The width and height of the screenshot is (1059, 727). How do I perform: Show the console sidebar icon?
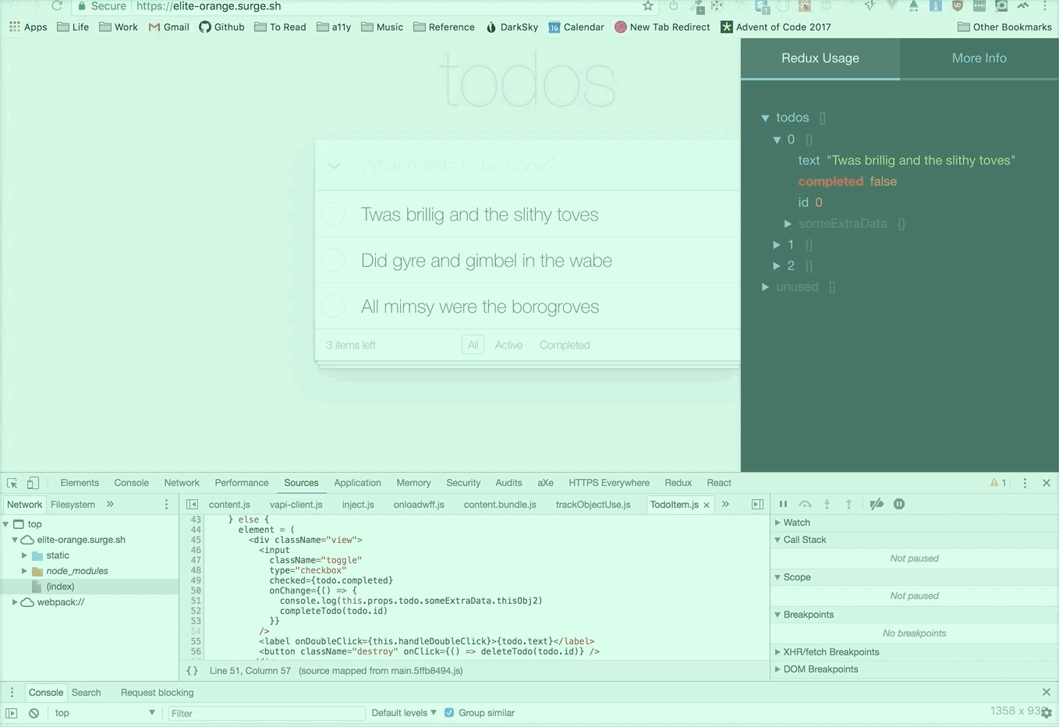tap(12, 713)
